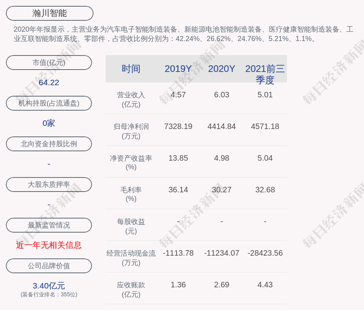
Task: Click the net profit value 4571.18
Action: coord(265,126)
